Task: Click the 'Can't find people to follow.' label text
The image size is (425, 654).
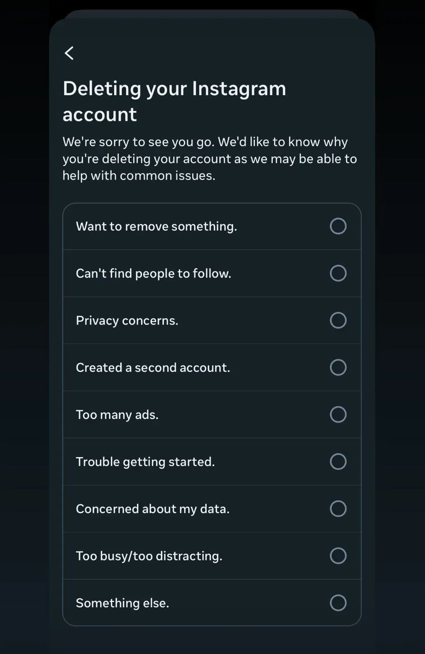Action: pos(153,273)
